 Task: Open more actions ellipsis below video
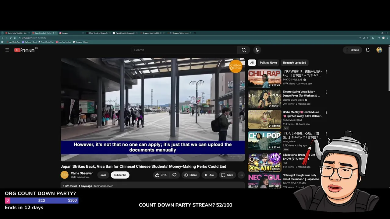pyautogui.click(x=241, y=175)
